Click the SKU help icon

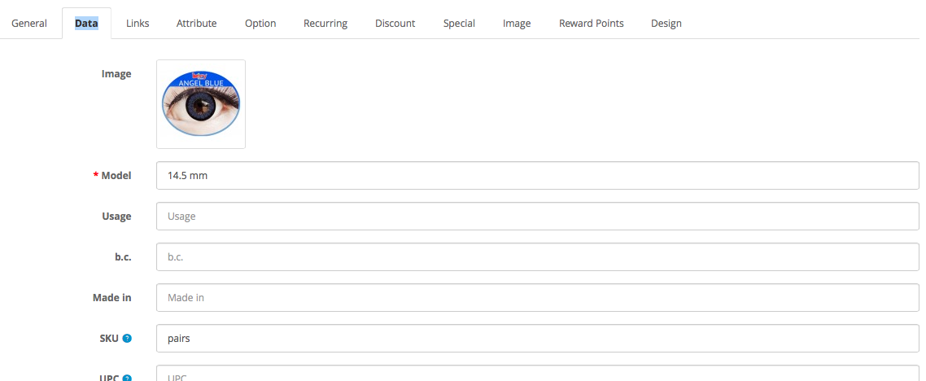127,339
